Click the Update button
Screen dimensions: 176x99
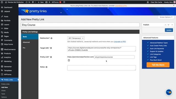pos(169,30)
